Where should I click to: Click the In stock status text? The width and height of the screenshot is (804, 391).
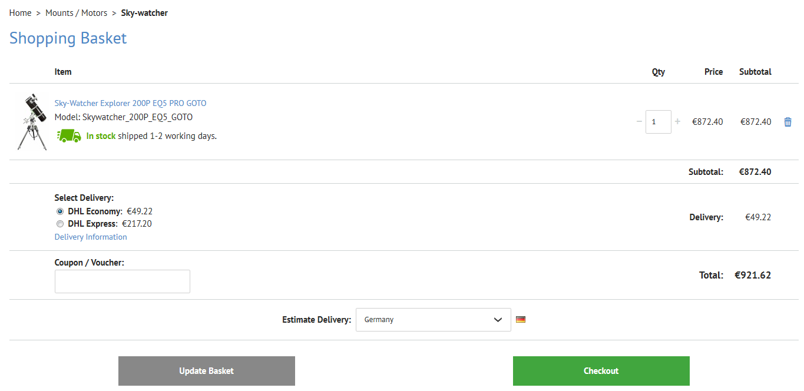coord(101,136)
